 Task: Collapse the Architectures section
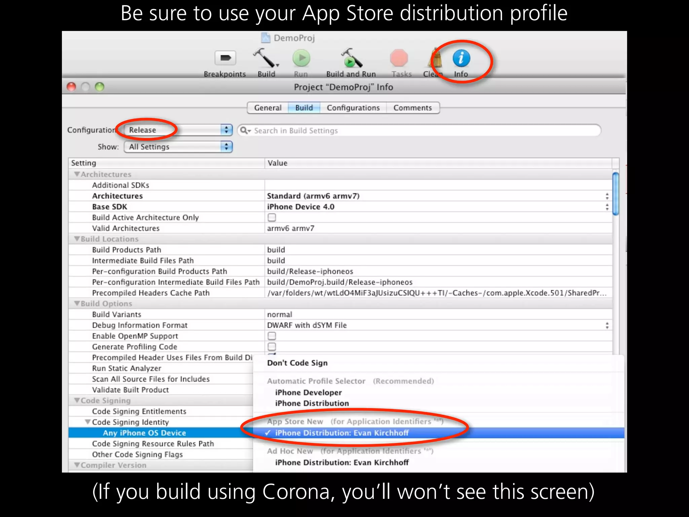pyautogui.click(x=77, y=174)
